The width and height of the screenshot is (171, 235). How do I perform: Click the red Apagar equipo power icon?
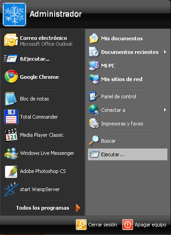[128, 225]
